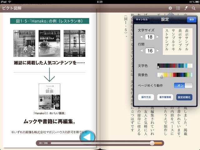Pick yellow on the 背景色 color strip
Screen dimensions: 200x150
tap(166, 75)
